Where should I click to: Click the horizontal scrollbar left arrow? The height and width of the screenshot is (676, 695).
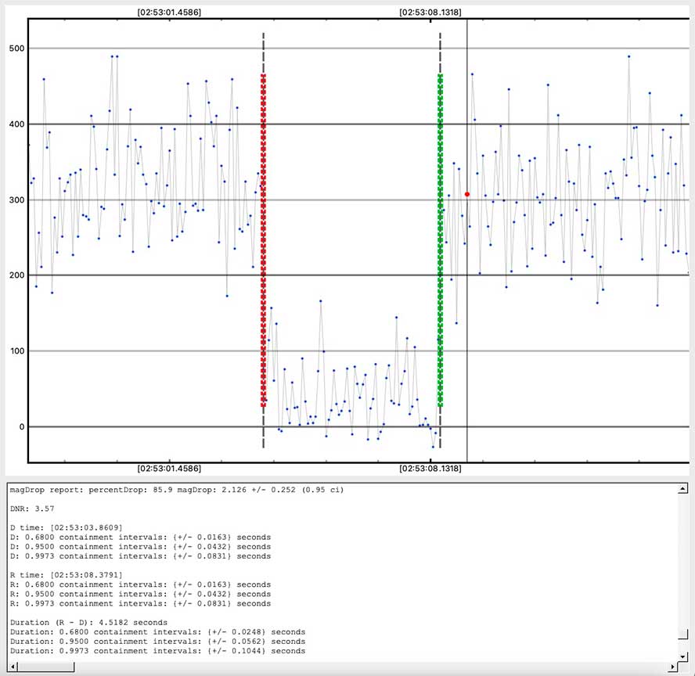tap(13, 667)
